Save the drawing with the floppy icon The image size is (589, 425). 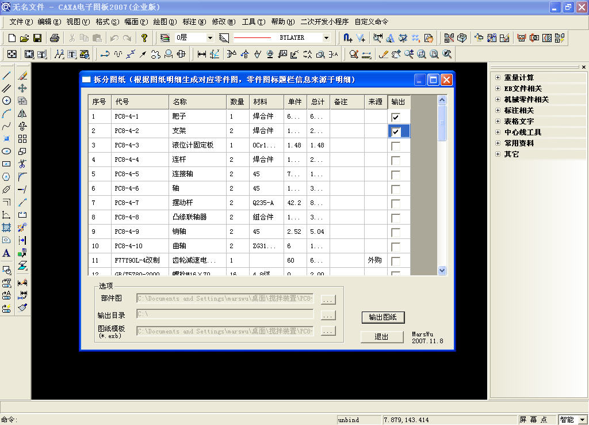[x=37, y=37]
